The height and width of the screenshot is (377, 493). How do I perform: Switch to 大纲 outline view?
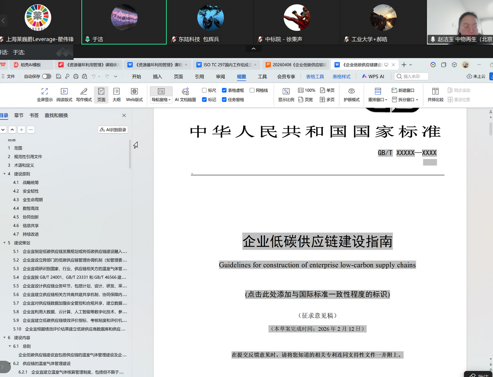[x=116, y=95]
